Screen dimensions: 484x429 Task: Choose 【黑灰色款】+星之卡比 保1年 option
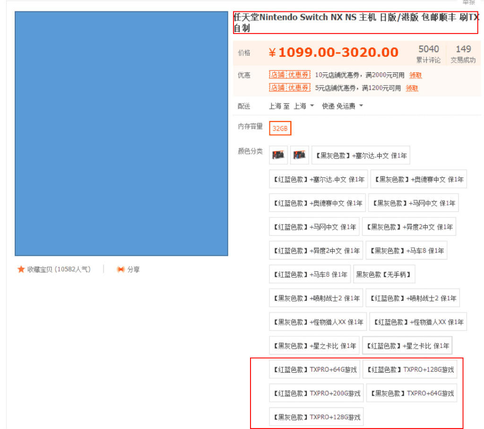point(314,346)
